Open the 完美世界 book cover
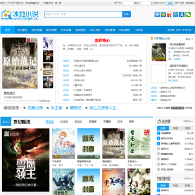Viewport: 195px width, 195px height. pos(114,181)
